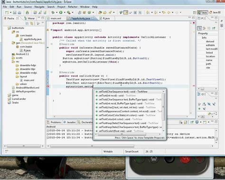Image resolution: width=225 pixels, height=180 pixels.
Task: Click the autocomplete popup vertical scrollbar
Action: (x=164, y=107)
